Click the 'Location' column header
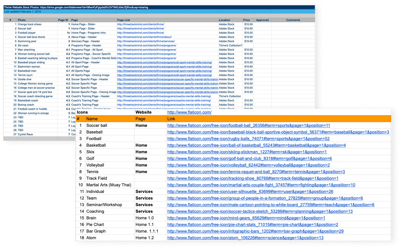 (230, 20)
